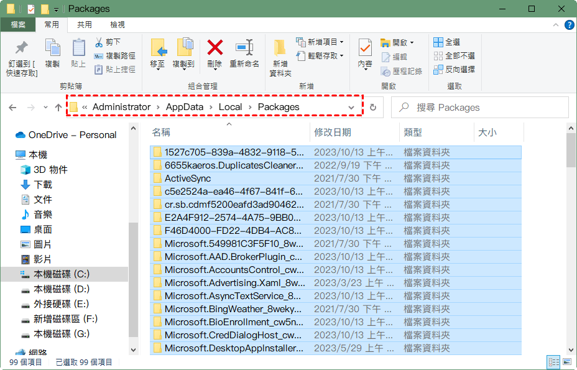Rename item with 重新命名

(244, 53)
